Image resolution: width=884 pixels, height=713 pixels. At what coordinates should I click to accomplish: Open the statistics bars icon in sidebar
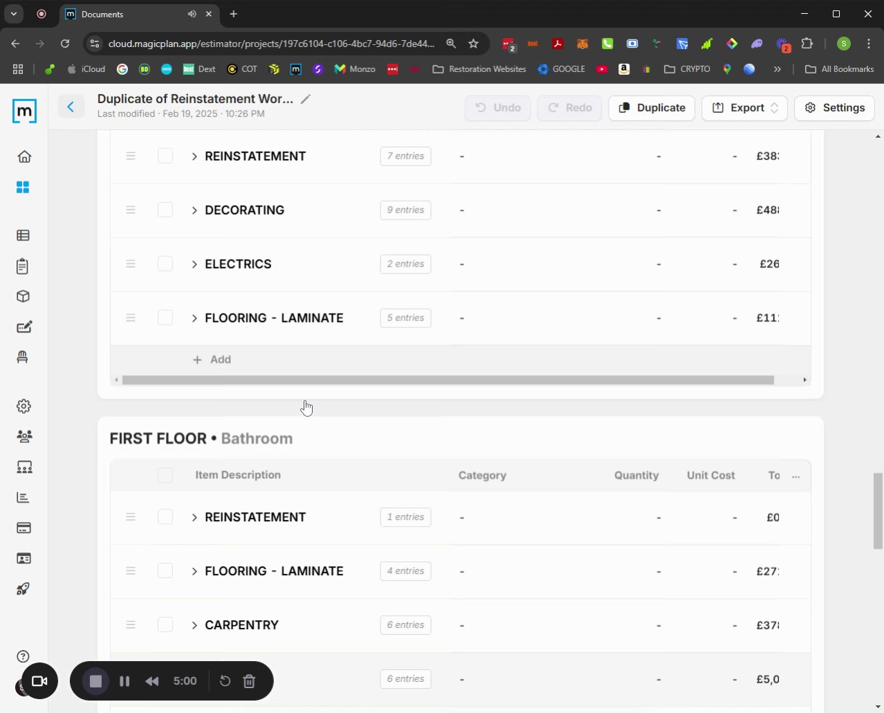[x=23, y=498]
